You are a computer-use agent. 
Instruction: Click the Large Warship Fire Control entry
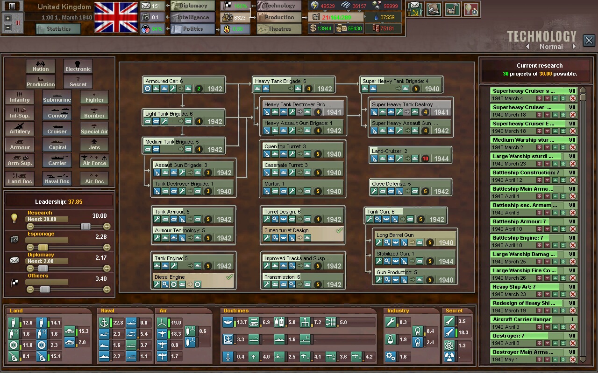click(534, 274)
